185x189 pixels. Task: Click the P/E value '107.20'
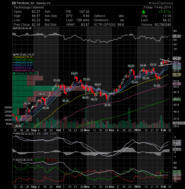[84, 12]
